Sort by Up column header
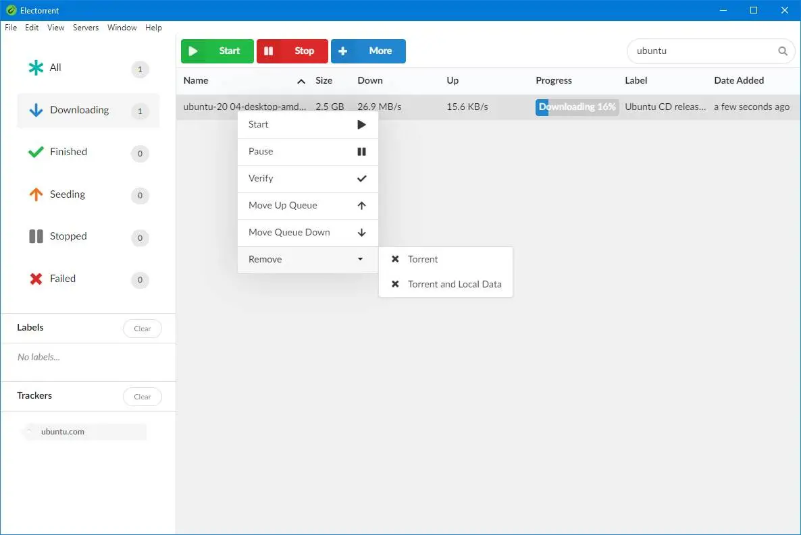This screenshot has width=801, height=535. tap(453, 81)
